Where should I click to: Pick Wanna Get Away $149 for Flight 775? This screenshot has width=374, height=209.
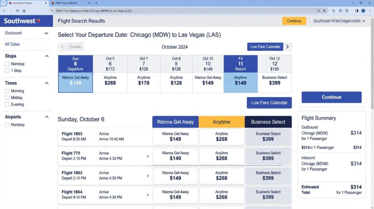pos(175,156)
